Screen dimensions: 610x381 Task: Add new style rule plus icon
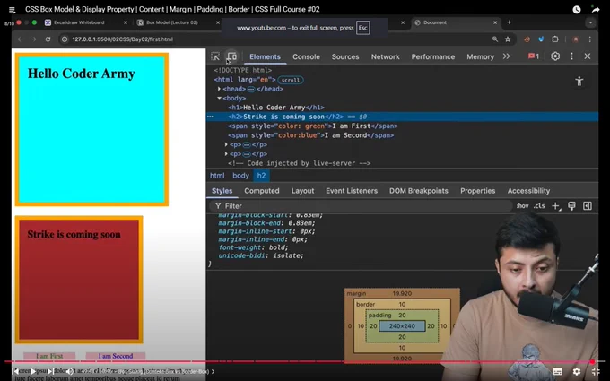[x=556, y=205]
